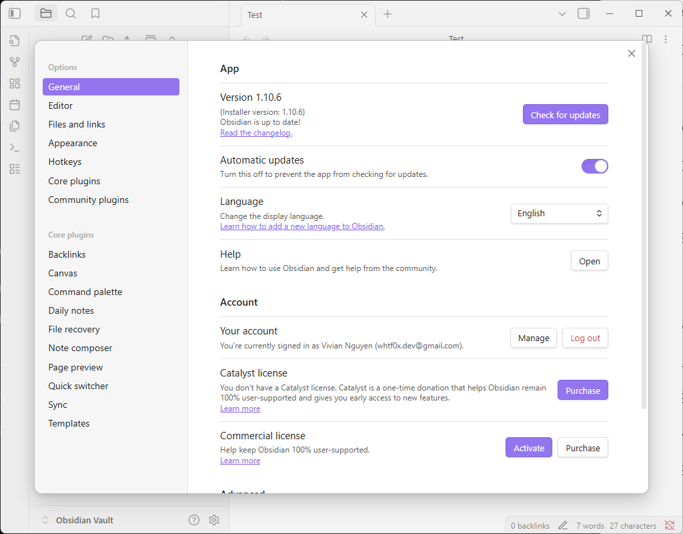Disable the Automatic updates toggle
683x534 pixels.
(594, 166)
